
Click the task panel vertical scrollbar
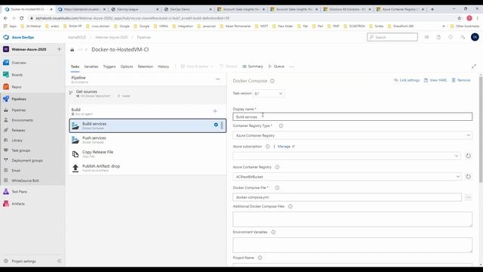[x=481, y=129]
